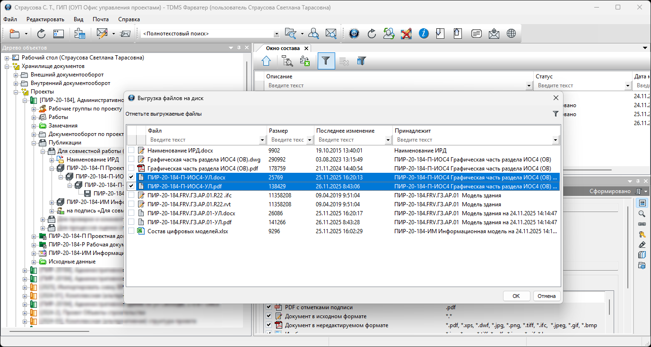This screenshot has height=347, width=651.
Task: Click the home arrow icon in Окно состава
Action: coord(266,61)
